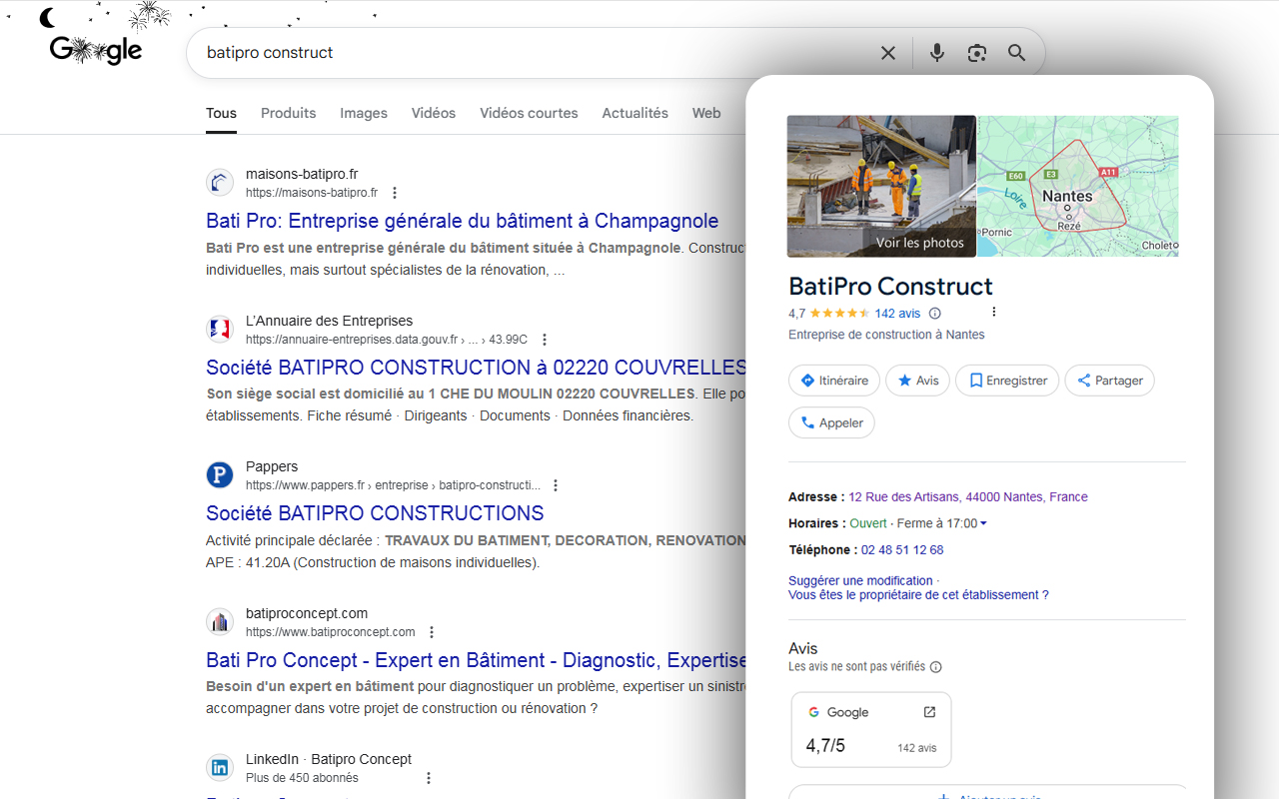Click Suggérer une modification link
The image size is (1279, 799).
click(x=860, y=580)
